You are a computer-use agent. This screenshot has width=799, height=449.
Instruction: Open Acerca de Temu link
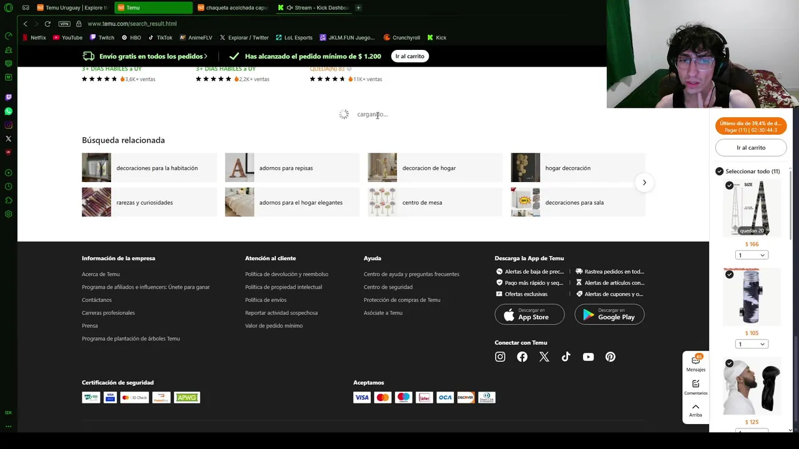tap(100, 274)
